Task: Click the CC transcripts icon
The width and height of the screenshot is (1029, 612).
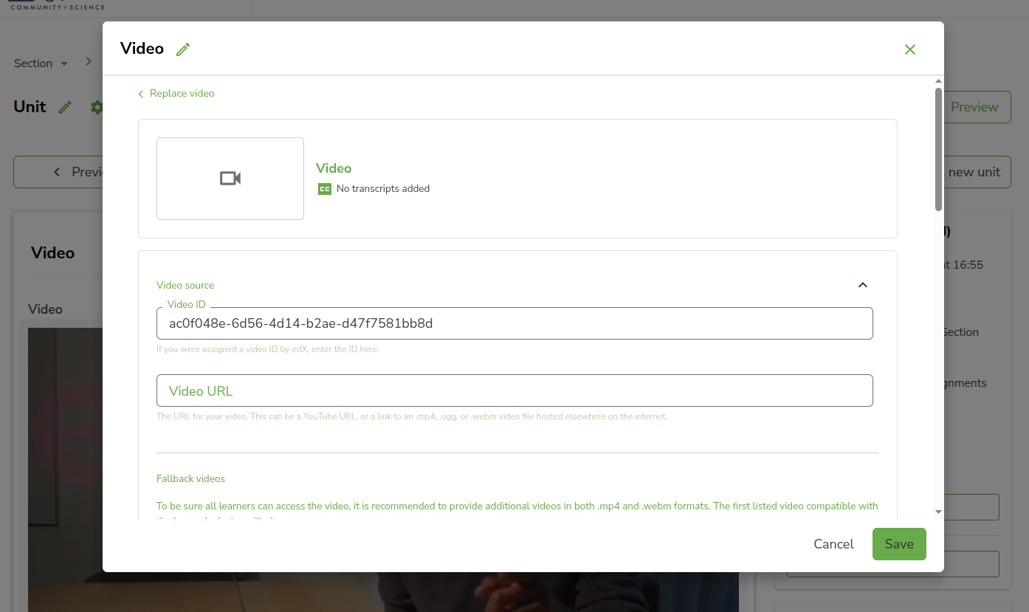Action: pos(325,189)
